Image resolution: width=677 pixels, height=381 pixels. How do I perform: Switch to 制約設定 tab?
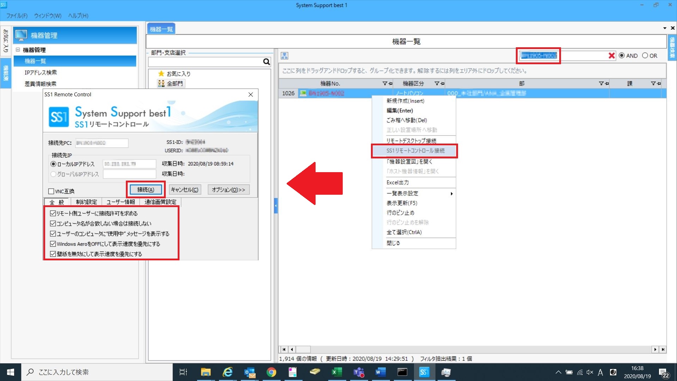tap(86, 202)
